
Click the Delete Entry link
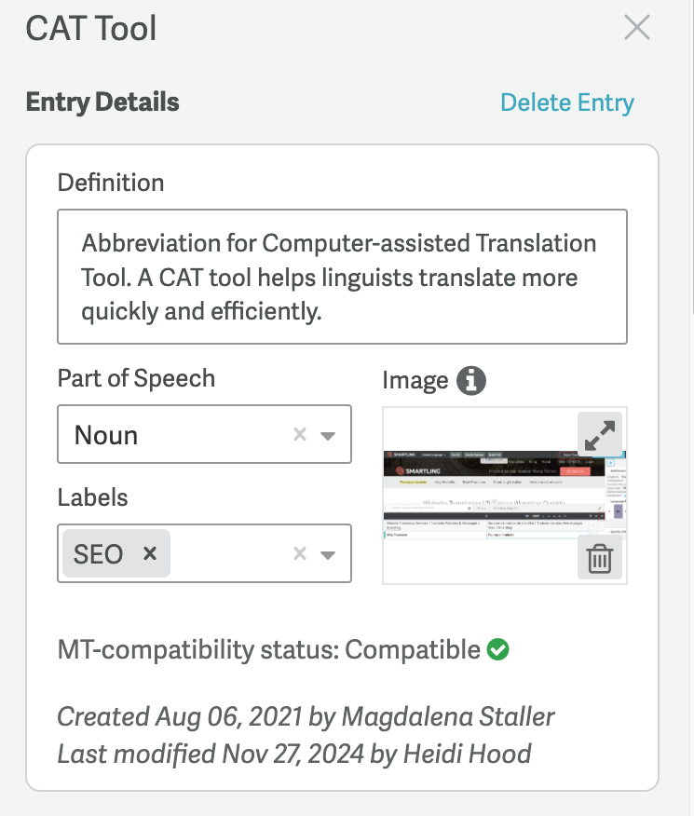566,102
